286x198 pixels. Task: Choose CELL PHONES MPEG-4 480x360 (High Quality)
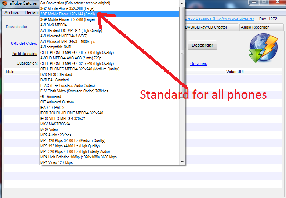(109, 52)
